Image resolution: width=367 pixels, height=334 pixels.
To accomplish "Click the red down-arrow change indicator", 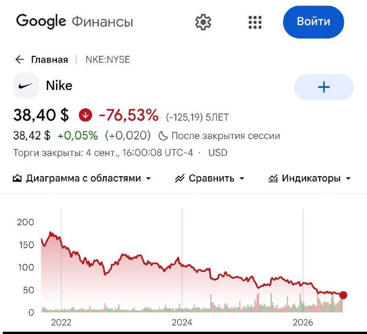I will click(x=85, y=115).
